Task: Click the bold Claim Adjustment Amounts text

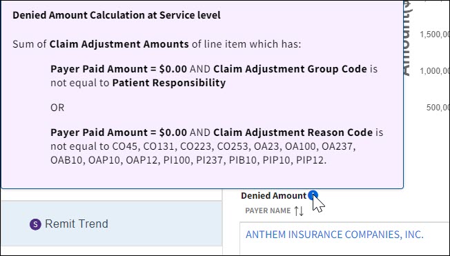Action: point(119,44)
